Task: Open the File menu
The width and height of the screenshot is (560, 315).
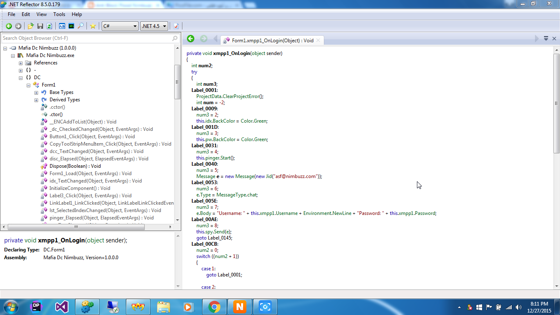Action: 11,14
